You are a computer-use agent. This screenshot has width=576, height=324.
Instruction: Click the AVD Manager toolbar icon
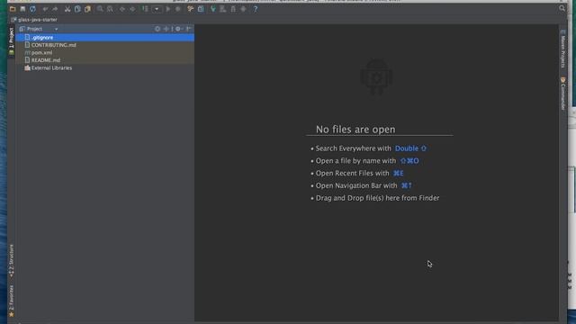[223, 9]
